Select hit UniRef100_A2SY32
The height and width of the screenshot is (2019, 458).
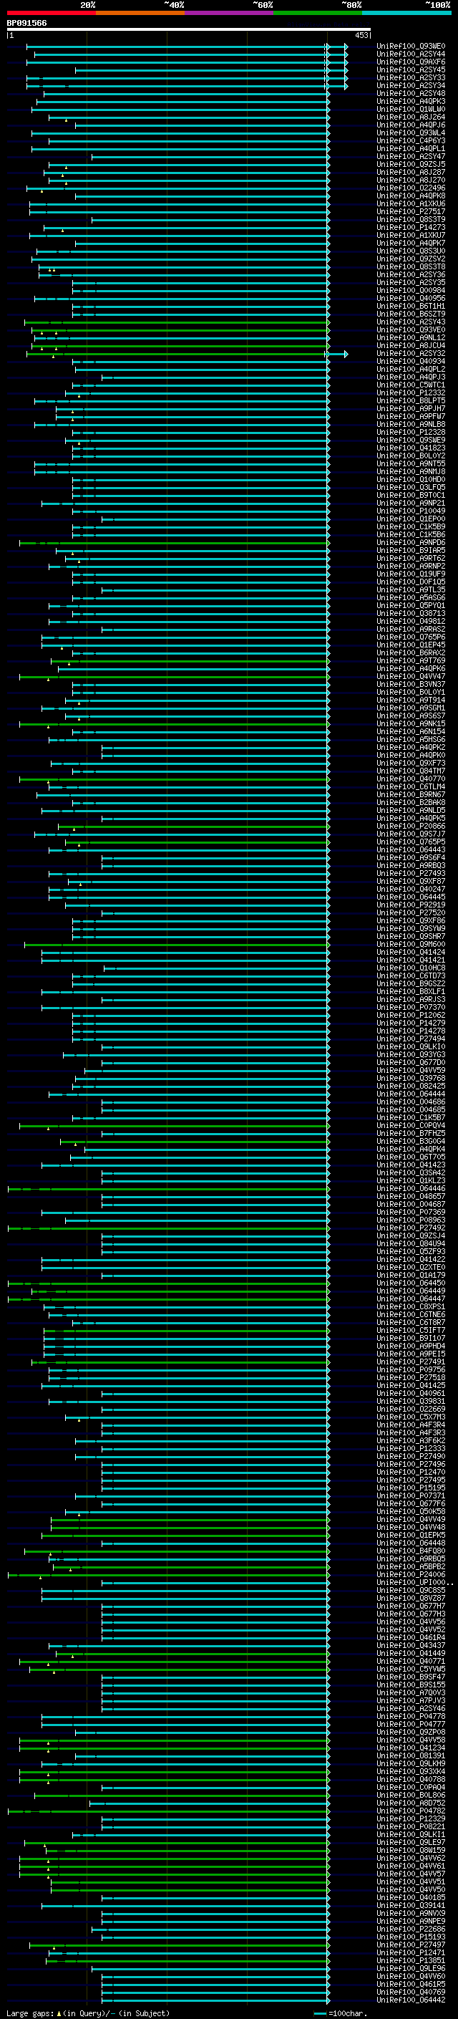point(410,354)
